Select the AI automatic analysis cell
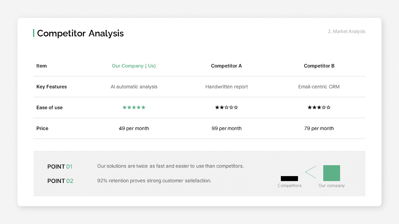Viewport: 399px width, 224px height. click(x=134, y=87)
